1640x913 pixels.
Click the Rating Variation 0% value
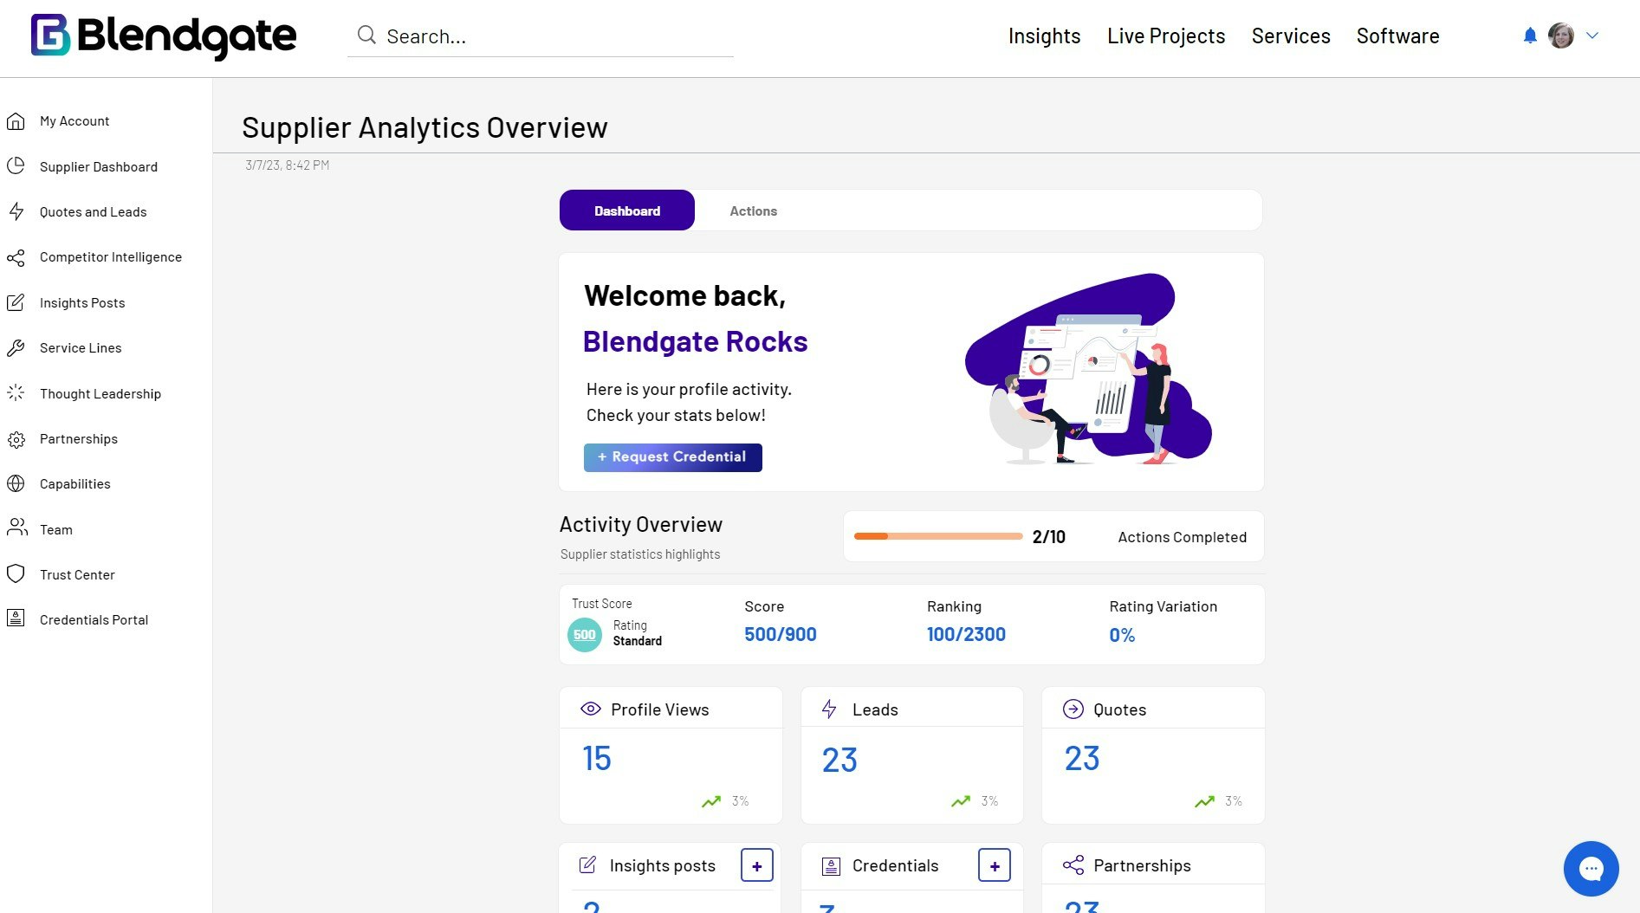tap(1122, 635)
